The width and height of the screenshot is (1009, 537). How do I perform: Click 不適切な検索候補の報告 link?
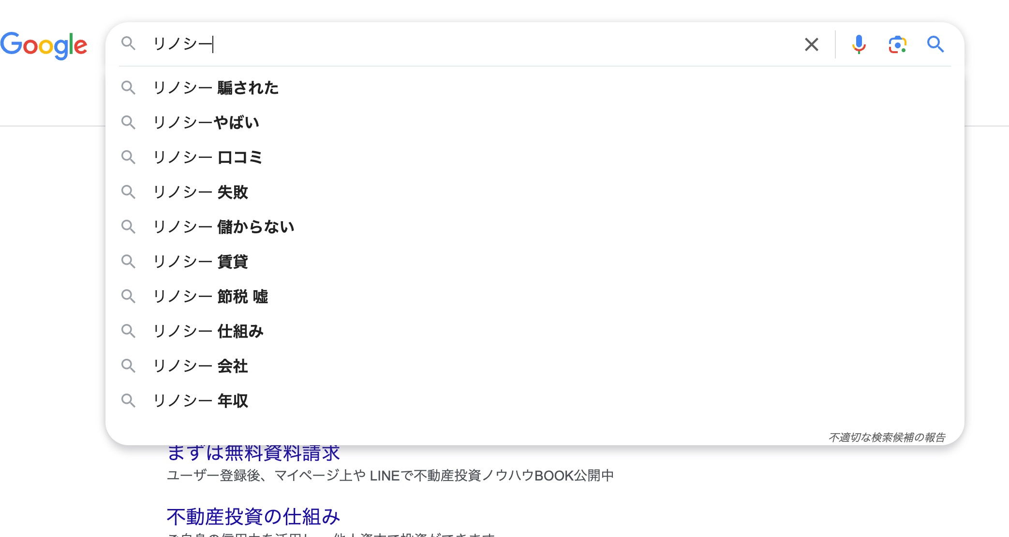pyautogui.click(x=887, y=438)
